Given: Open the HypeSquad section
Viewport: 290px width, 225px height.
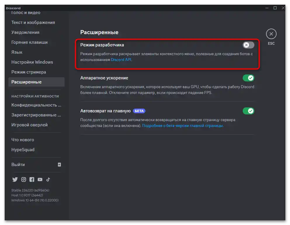Looking at the screenshot, I should coord(22,149).
